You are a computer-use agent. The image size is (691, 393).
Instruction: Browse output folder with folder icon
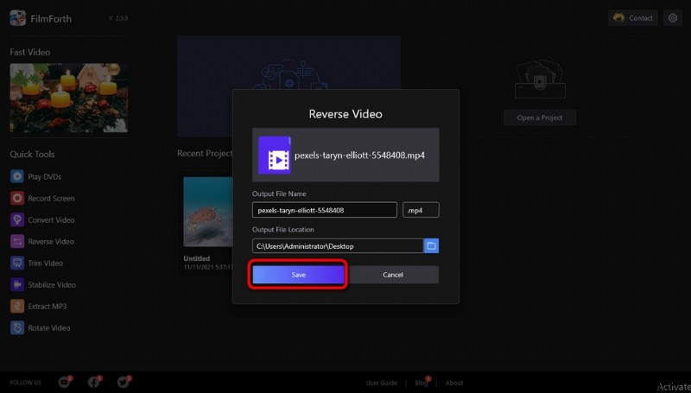pos(431,246)
